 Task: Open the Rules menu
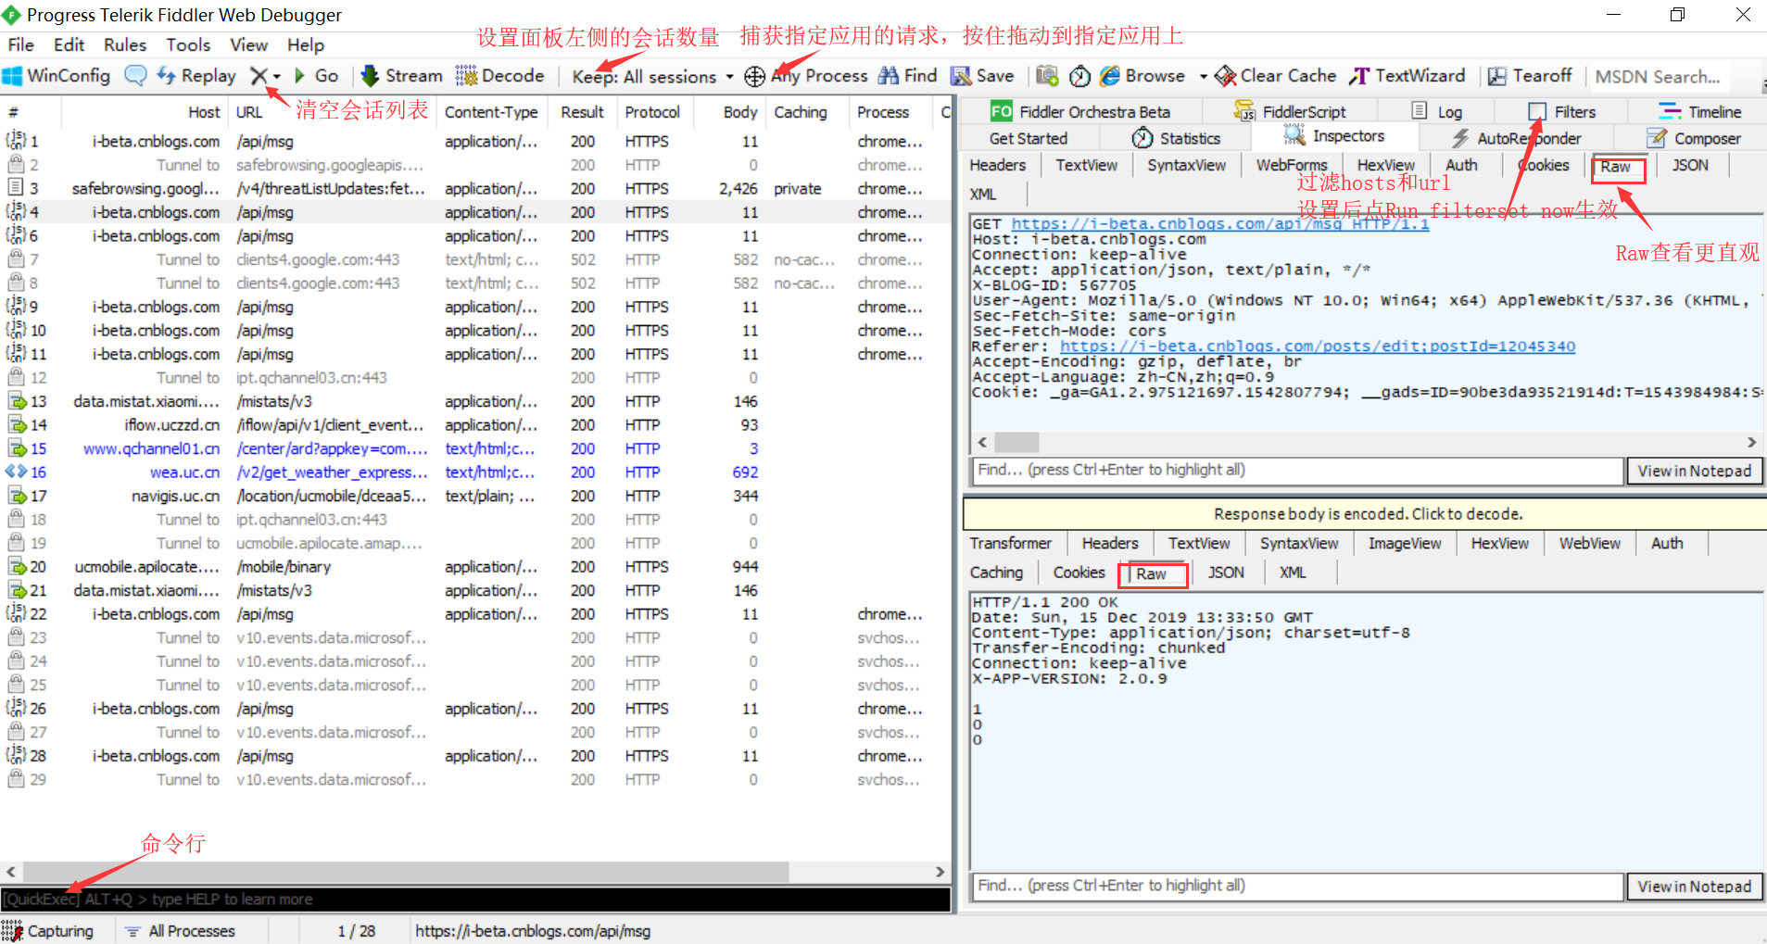(124, 44)
